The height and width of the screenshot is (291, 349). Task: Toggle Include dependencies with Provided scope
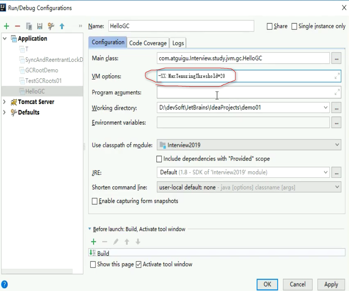click(159, 159)
